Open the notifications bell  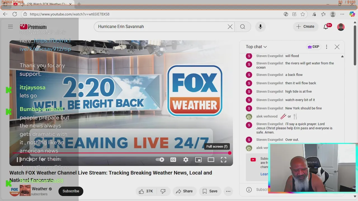tap(326, 27)
